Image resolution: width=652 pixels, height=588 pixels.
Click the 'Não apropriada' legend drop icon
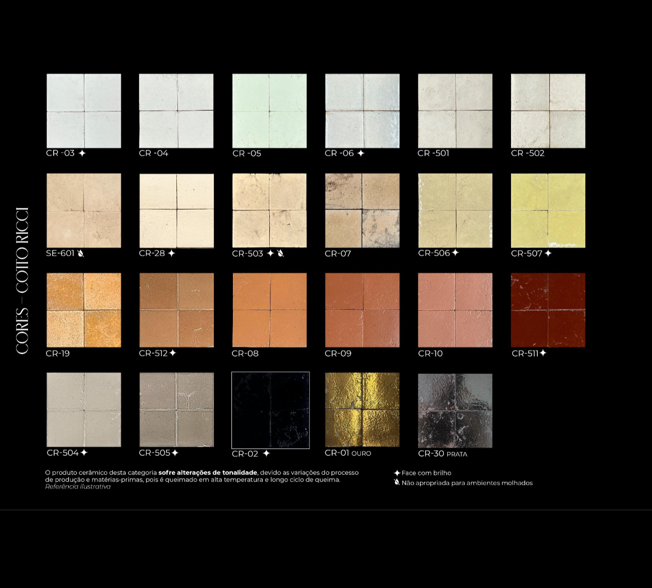point(397,482)
